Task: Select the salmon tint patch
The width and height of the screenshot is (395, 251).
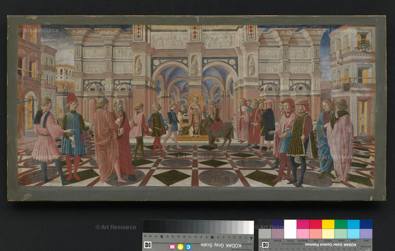Action: (x=315, y=234)
